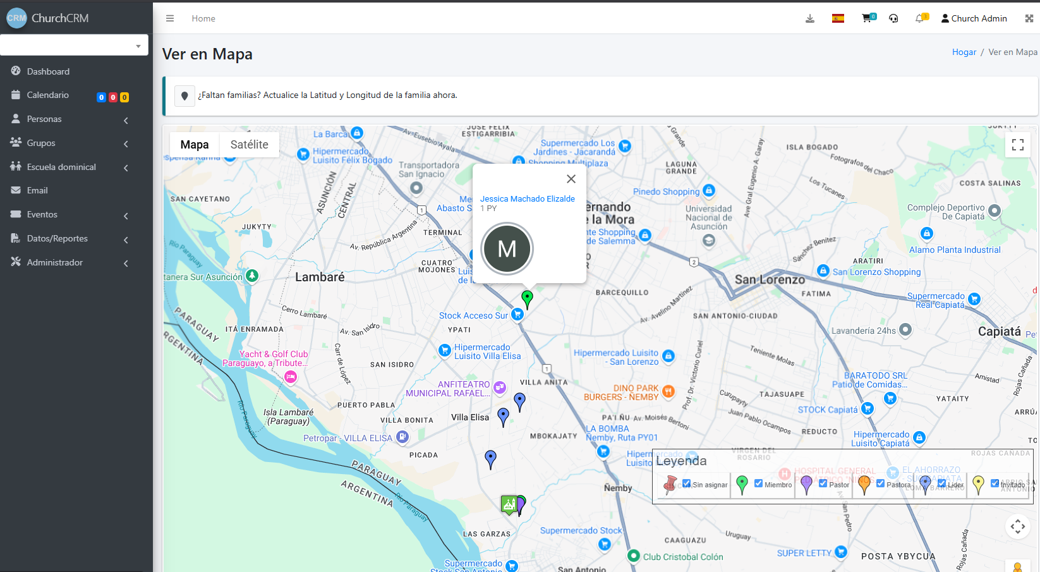Viewport: 1040px width, 572px height.
Task: Toggle fullscreen page icon in top bar
Action: coord(1029,18)
